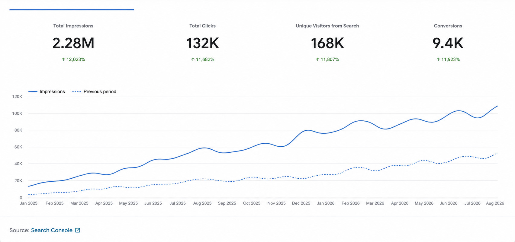Viewport: 515px width, 242px height.
Task: Click the 12,023% impressions change indicator
Action: pyautogui.click(x=73, y=59)
